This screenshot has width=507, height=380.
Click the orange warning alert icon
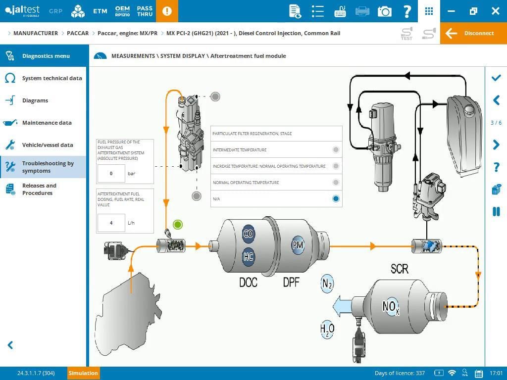click(167, 11)
